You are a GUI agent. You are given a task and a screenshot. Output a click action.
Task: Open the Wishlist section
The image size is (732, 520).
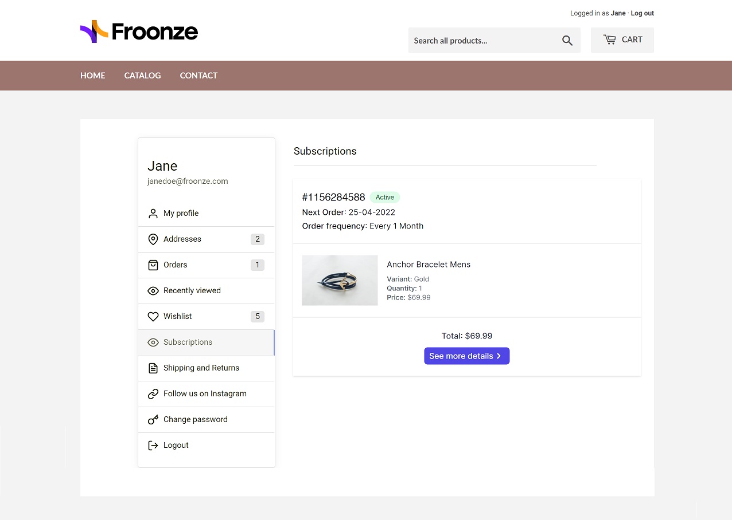click(207, 317)
